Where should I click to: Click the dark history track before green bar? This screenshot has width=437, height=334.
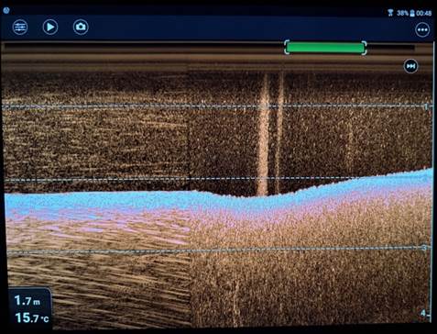click(144, 48)
